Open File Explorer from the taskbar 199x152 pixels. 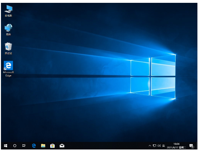(x=43, y=146)
